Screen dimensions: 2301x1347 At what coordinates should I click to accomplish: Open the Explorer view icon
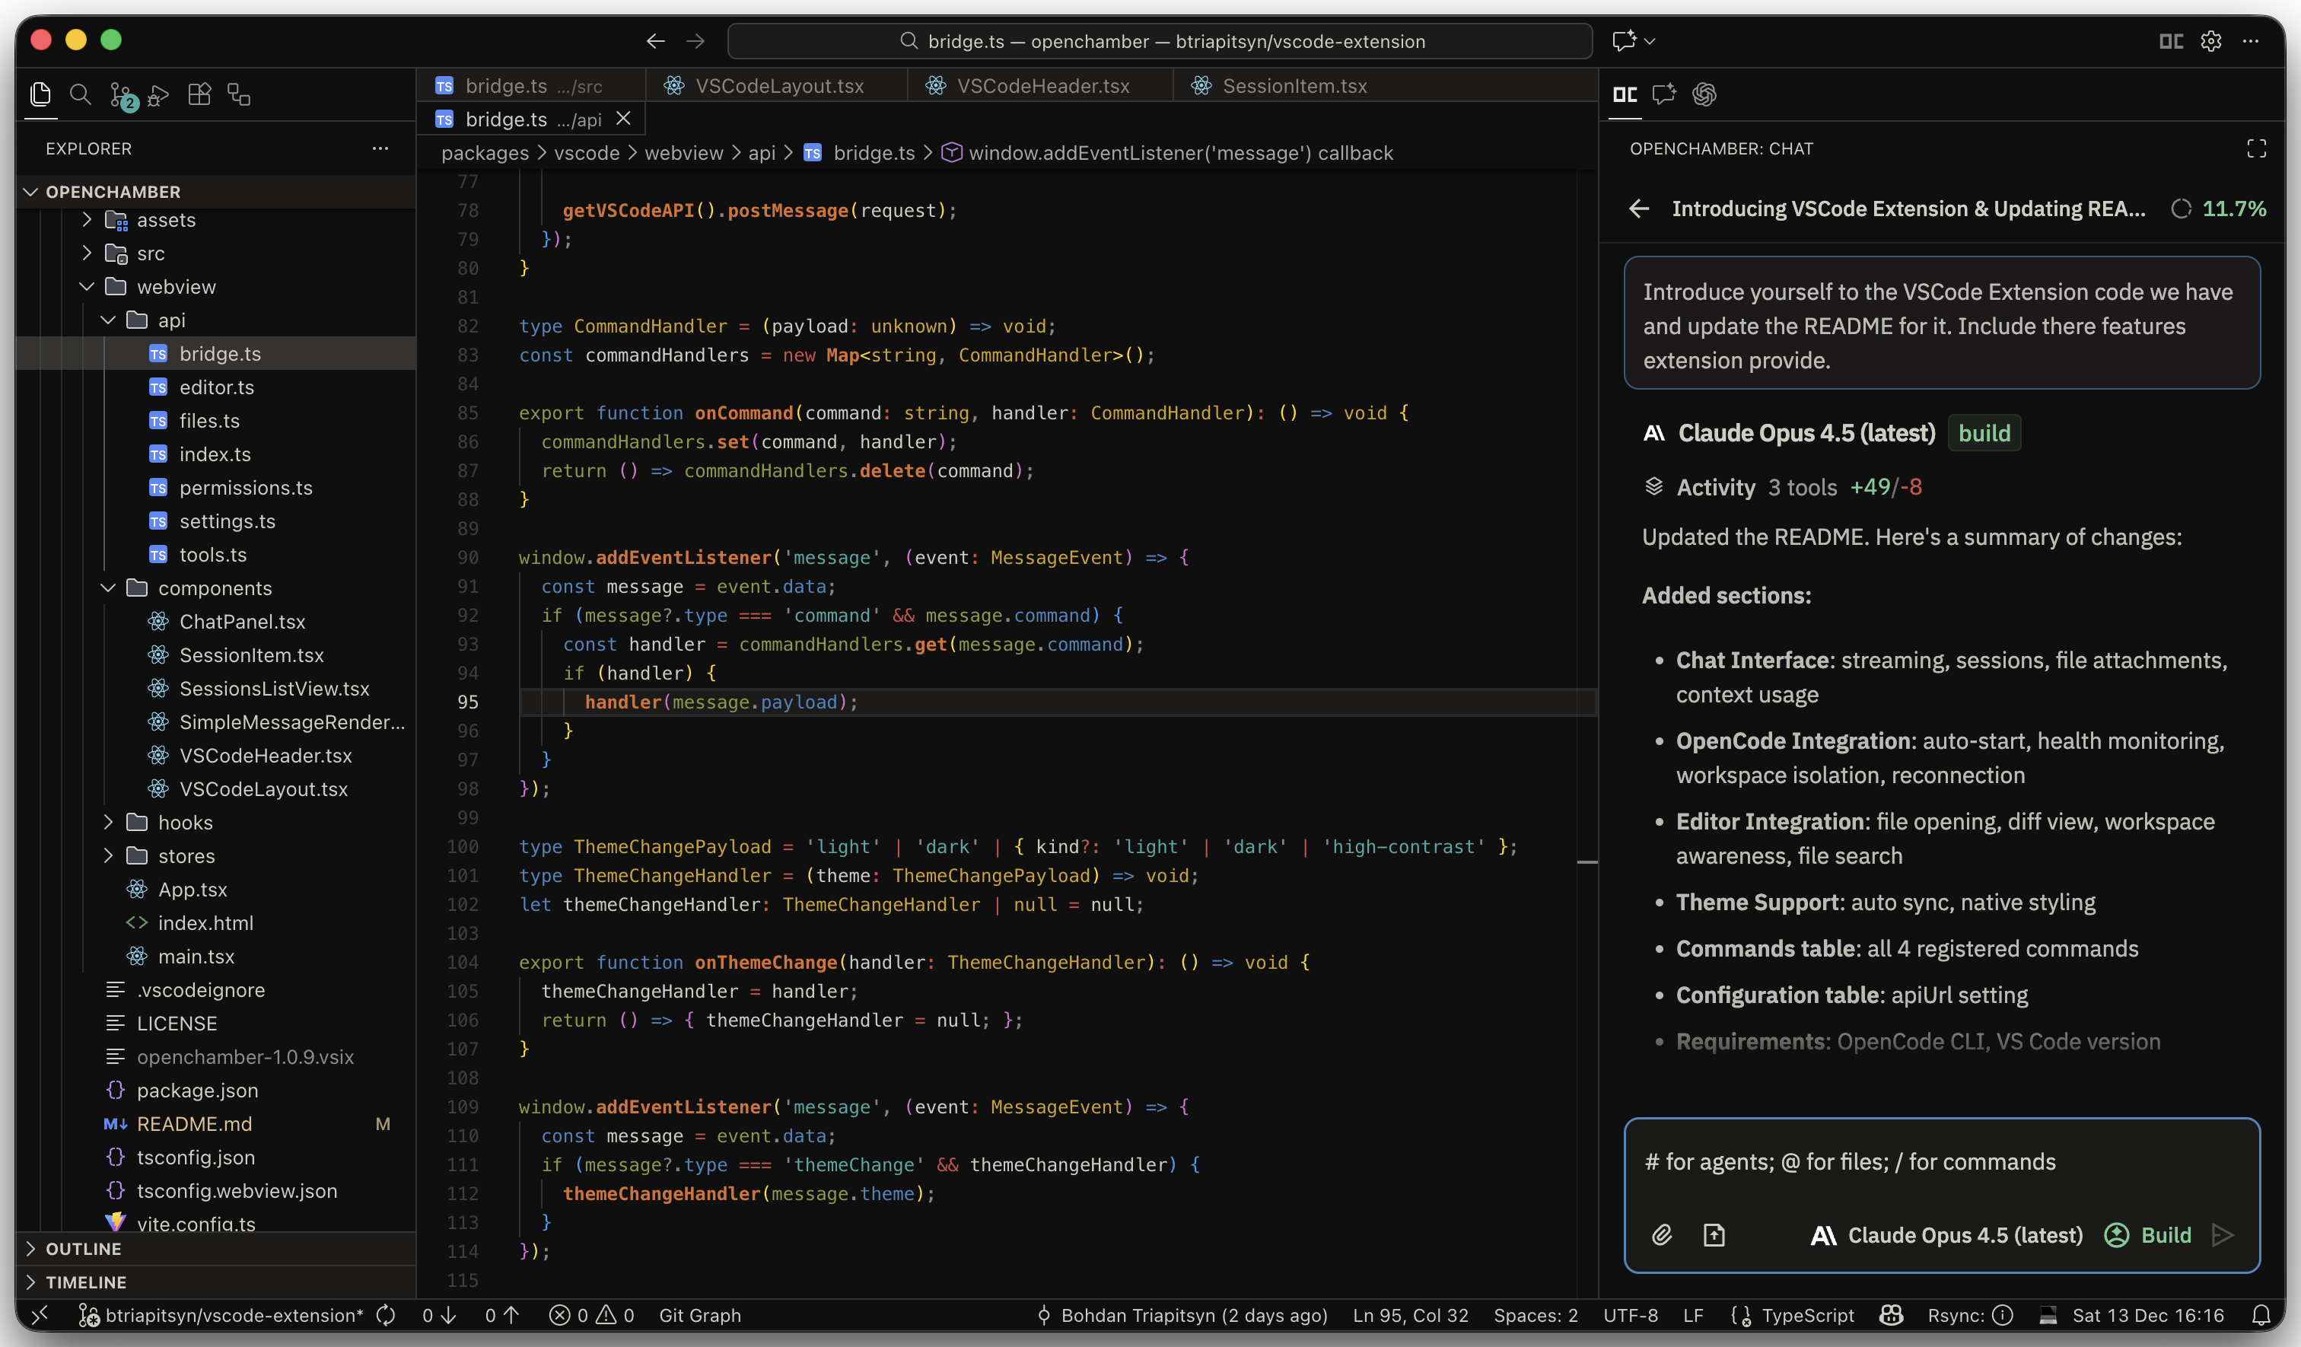pos(40,94)
